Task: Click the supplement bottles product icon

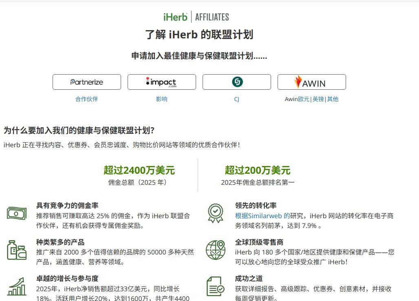Action: click(17, 250)
